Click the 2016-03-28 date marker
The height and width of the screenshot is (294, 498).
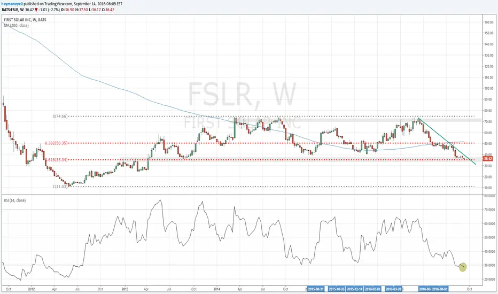pos(393,289)
